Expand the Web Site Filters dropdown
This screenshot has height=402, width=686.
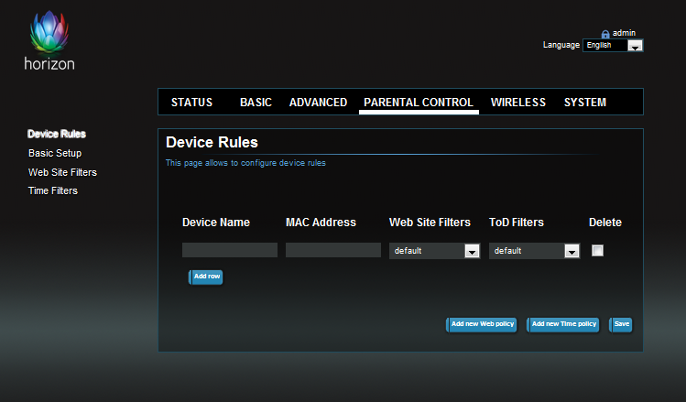pos(434,251)
